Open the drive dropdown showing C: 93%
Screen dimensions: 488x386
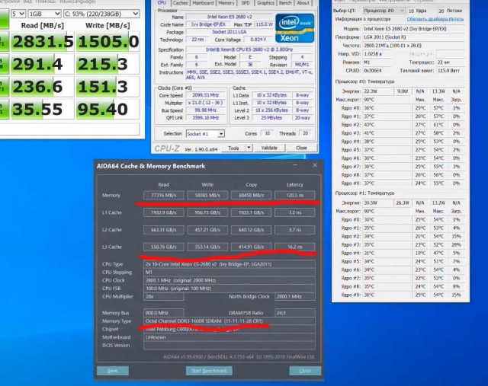[101, 14]
